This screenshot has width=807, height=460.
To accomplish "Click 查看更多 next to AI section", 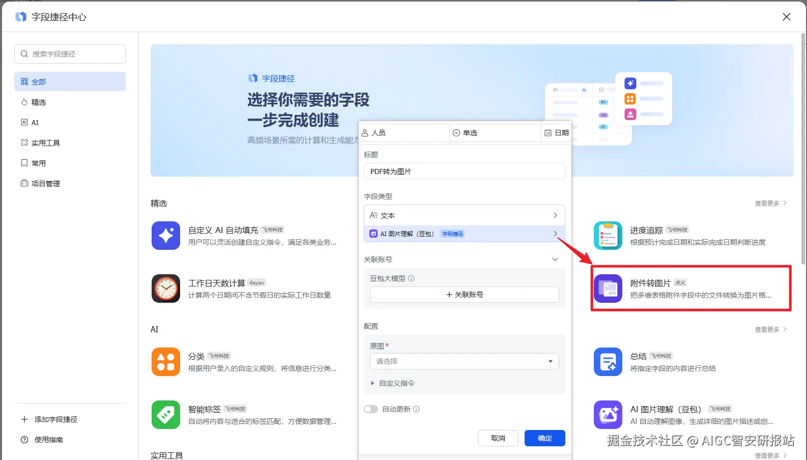I will (x=770, y=330).
